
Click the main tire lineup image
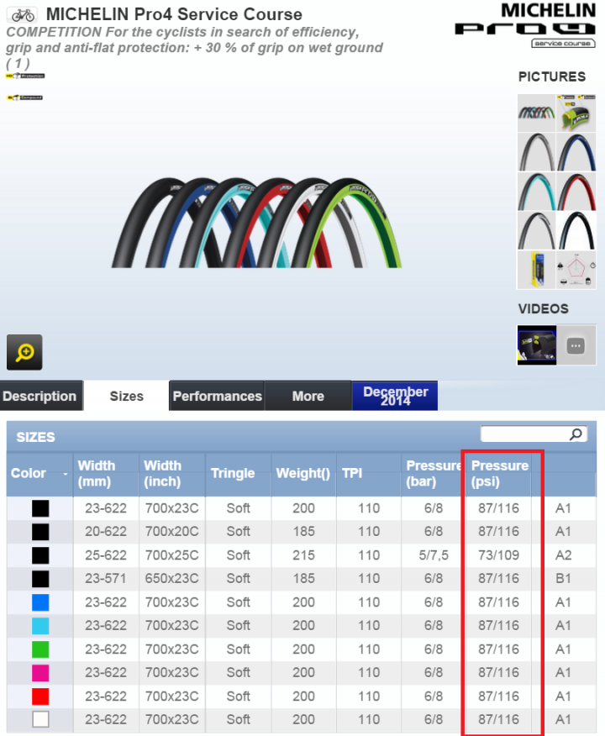coord(256,223)
